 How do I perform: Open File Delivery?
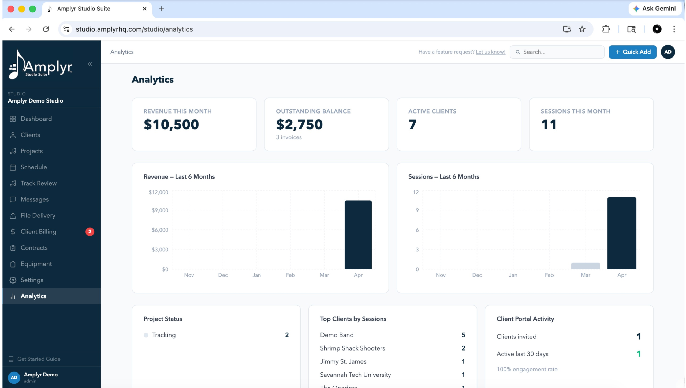tap(38, 215)
